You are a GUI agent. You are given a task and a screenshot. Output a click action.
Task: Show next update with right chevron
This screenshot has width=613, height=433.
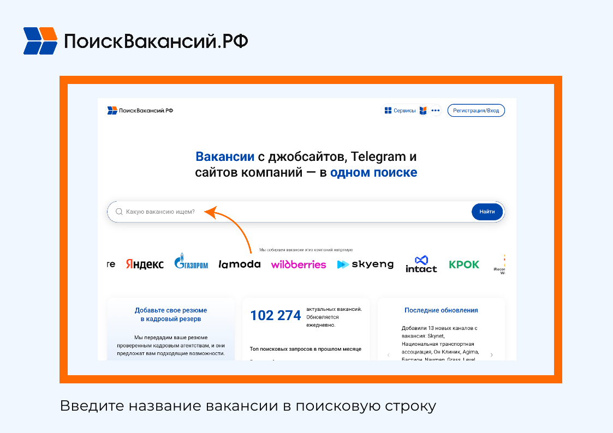click(491, 355)
